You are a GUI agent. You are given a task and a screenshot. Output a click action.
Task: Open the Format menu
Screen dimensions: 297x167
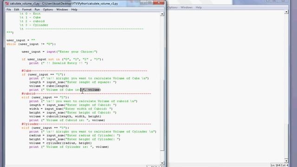coord(27,9)
